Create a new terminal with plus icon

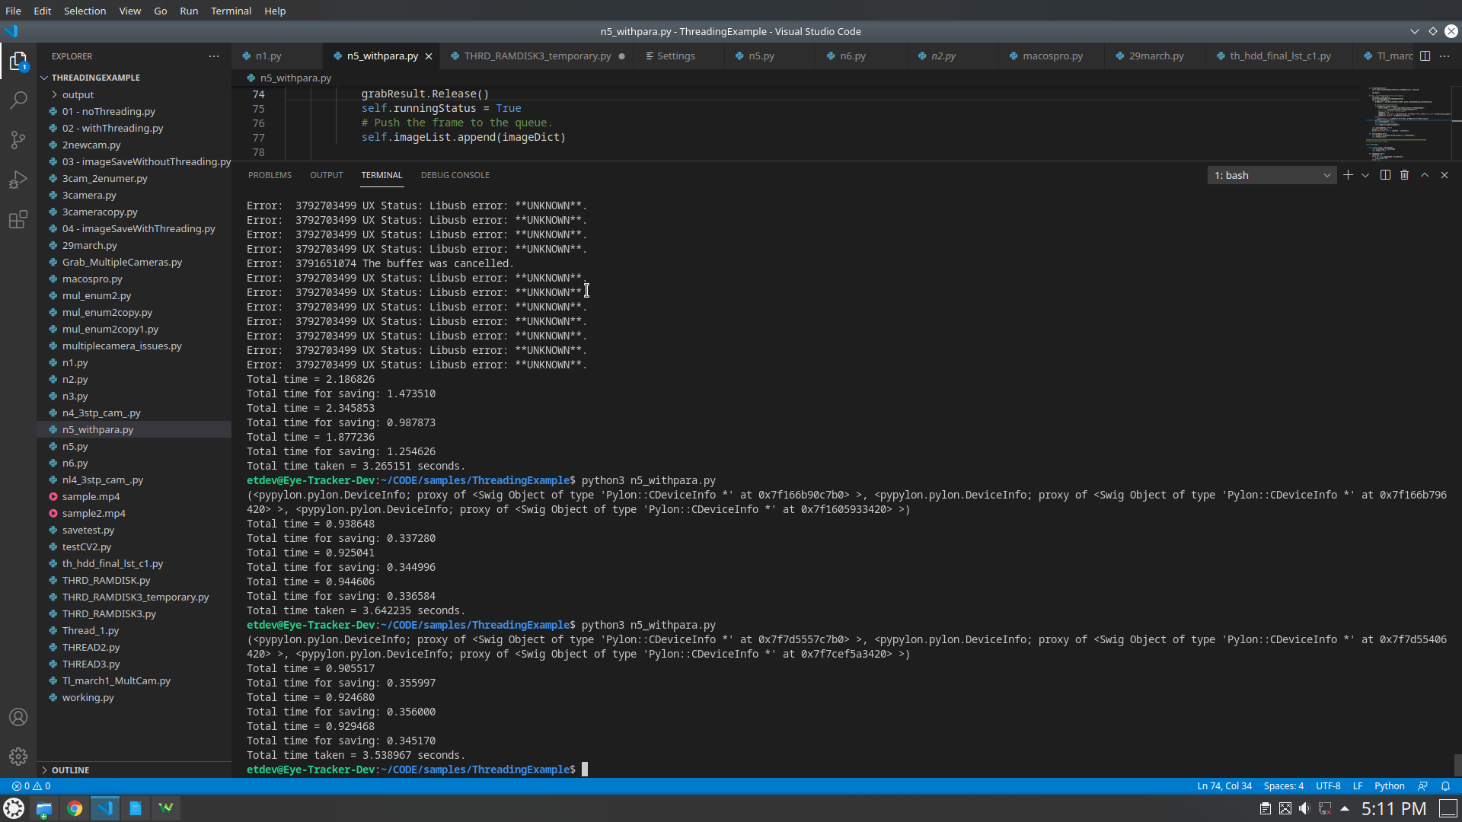[1348, 175]
